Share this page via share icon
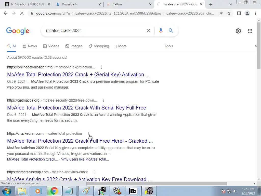This screenshot has width=261, height=196. click(221, 13)
